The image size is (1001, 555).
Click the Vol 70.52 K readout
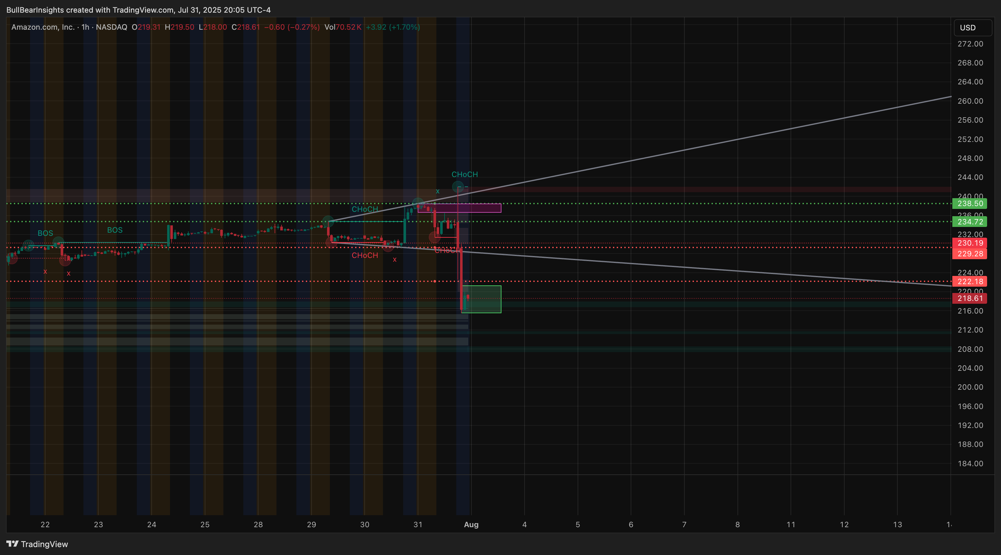343,27
